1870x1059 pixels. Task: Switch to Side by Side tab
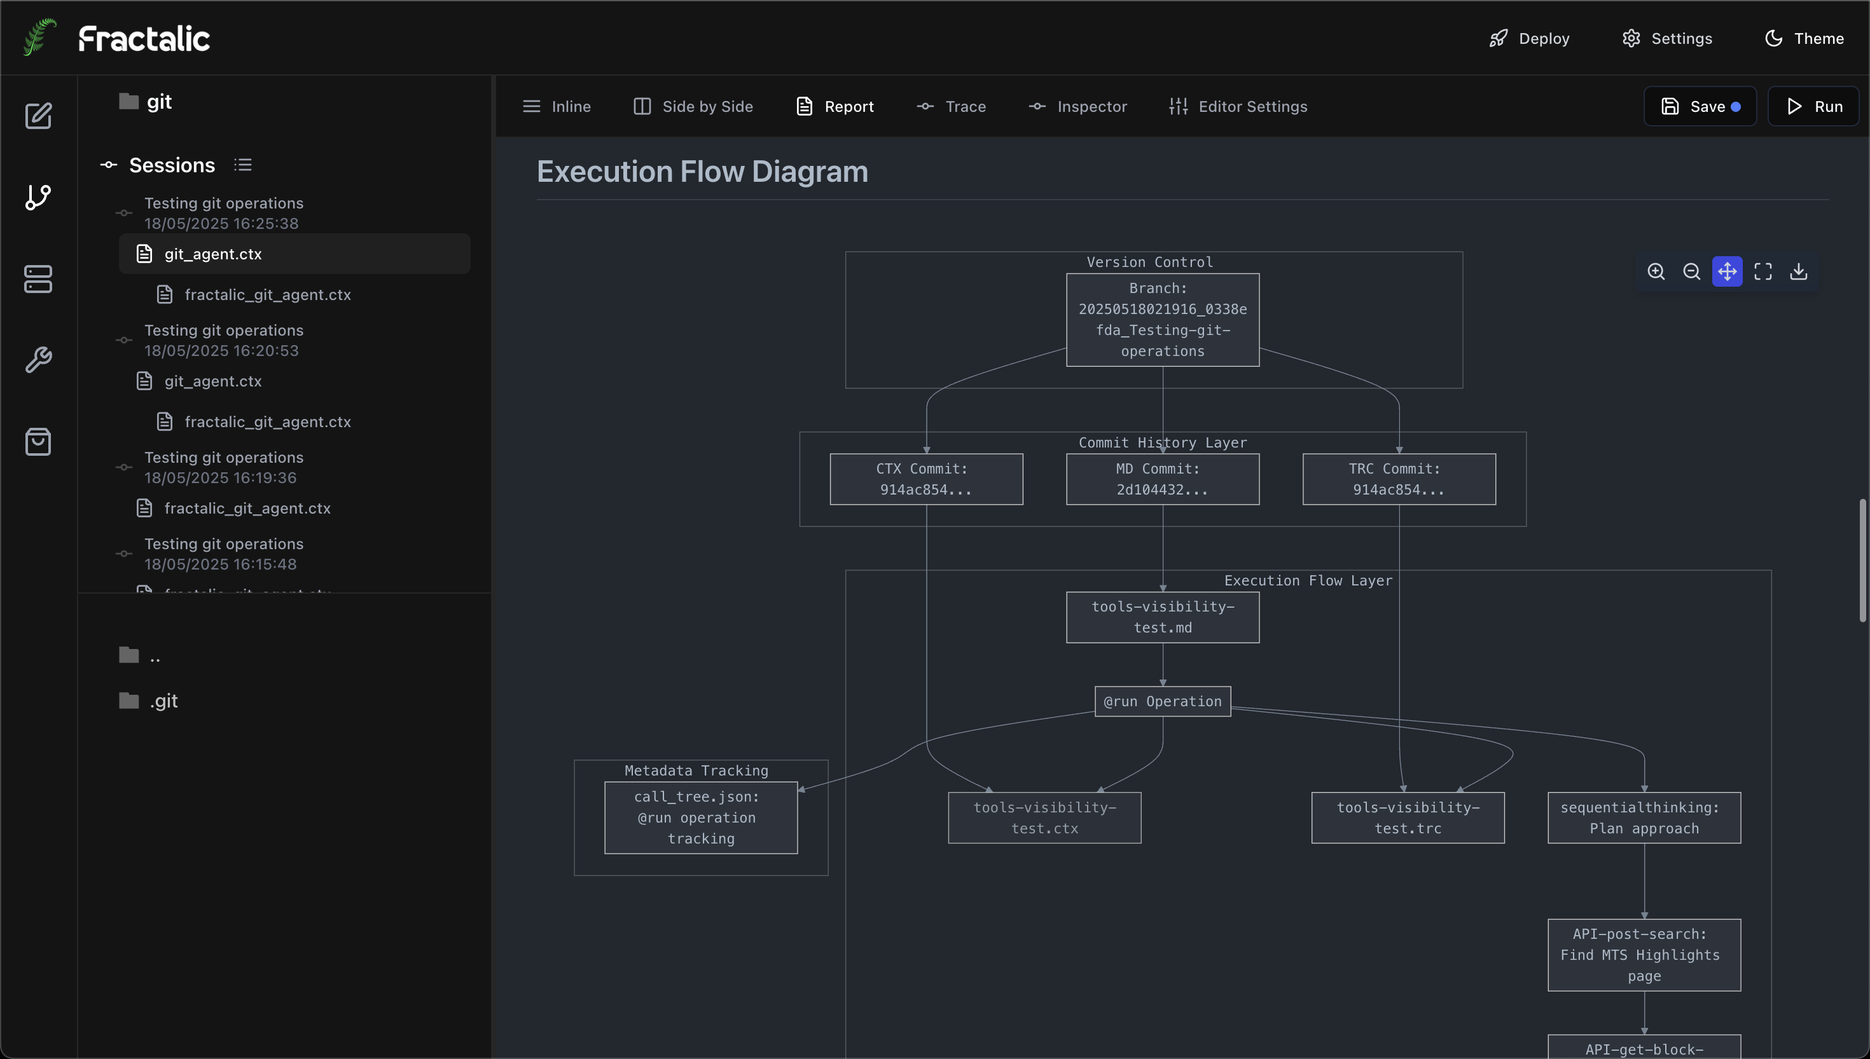tap(693, 106)
